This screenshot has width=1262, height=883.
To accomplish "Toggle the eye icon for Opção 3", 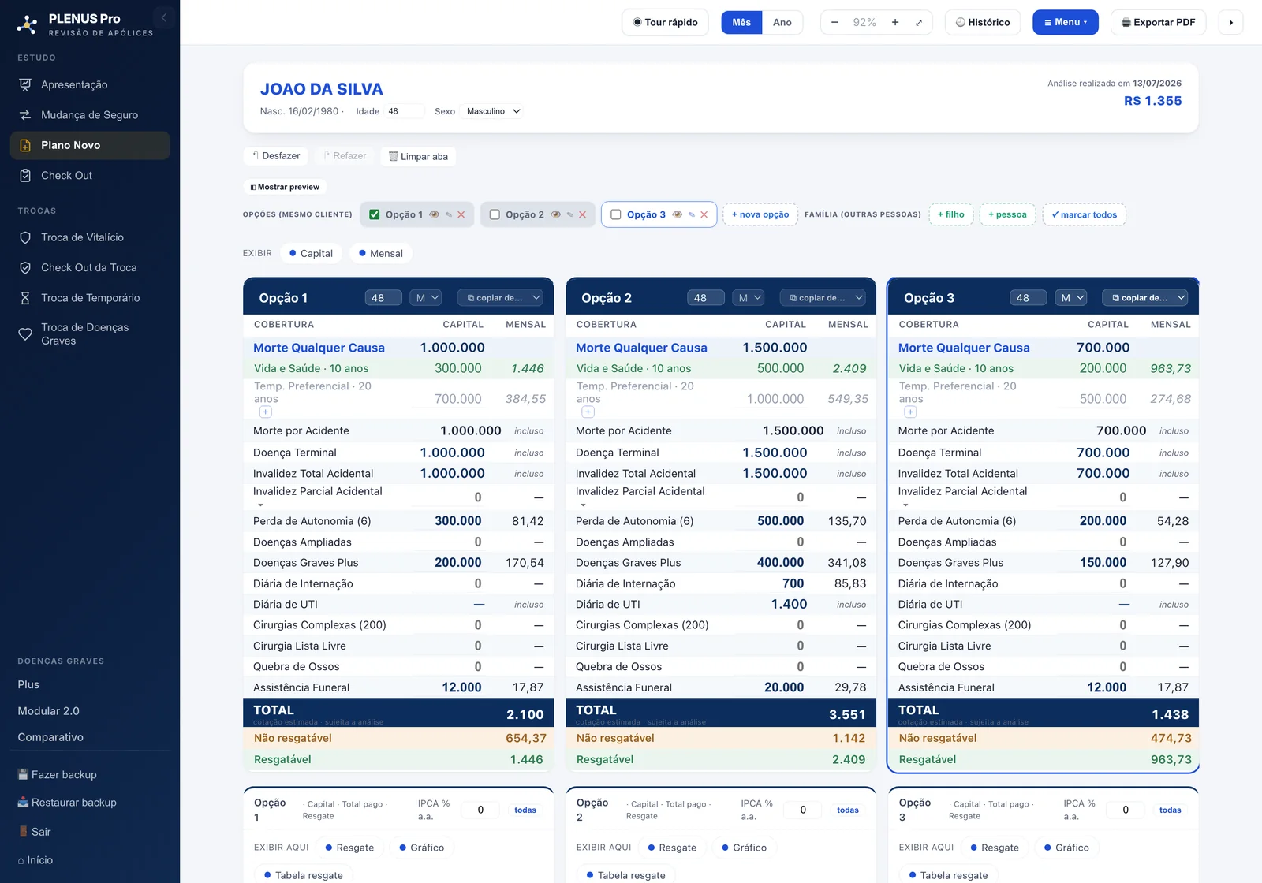I will (x=677, y=214).
